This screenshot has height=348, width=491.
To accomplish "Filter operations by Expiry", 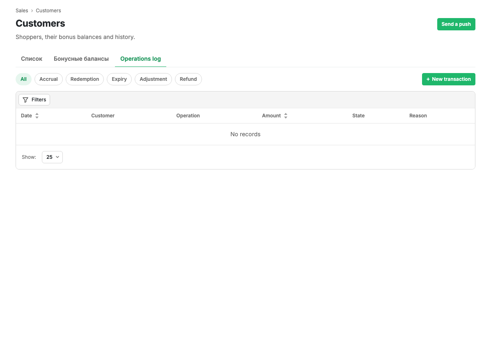I will pos(119,79).
